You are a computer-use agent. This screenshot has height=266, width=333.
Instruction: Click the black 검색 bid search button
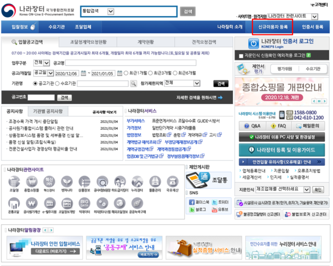221,84
